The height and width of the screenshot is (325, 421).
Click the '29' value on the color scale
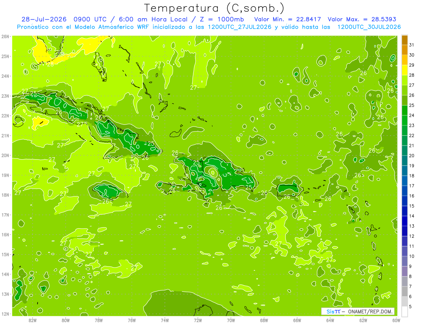click(412, 65)
